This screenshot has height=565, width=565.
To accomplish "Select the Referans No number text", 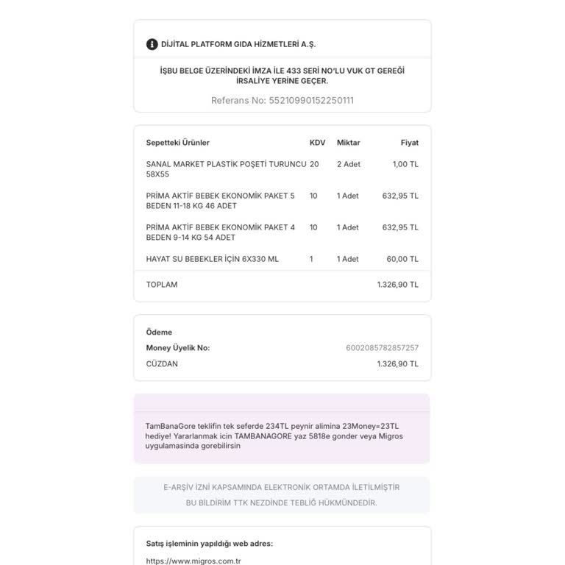I will point(311,100).
